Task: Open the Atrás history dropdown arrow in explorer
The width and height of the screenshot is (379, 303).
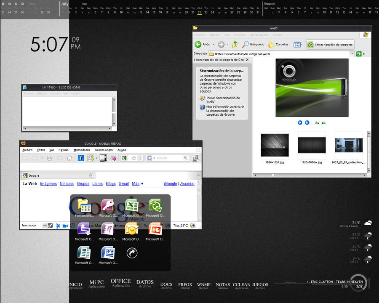Action: point(213,44)
